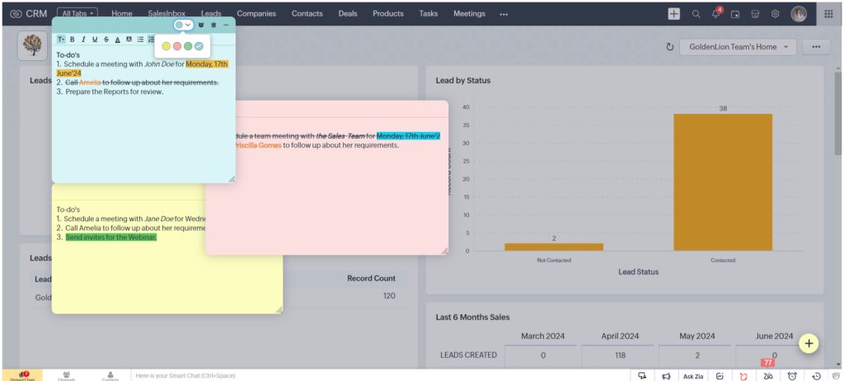Open the GoldenLion Team's Home dropdown
The width and height of the screenshot is (844, 381).
coord(738,47)
